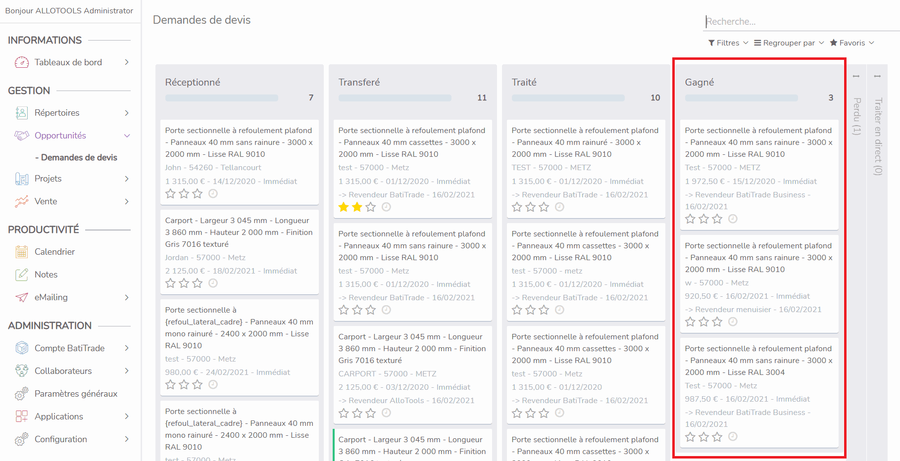Click activity clock on 920,50 € card
Image resolution: width=900 pixels, height=461 pixels.
(733, 322)
